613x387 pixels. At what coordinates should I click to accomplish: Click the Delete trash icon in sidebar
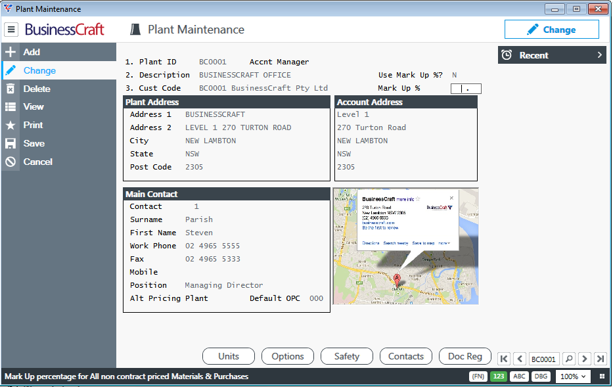point(11,89)
